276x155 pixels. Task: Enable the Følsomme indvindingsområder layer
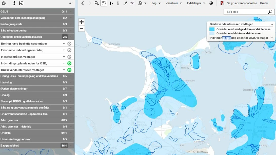click(69, 50)
